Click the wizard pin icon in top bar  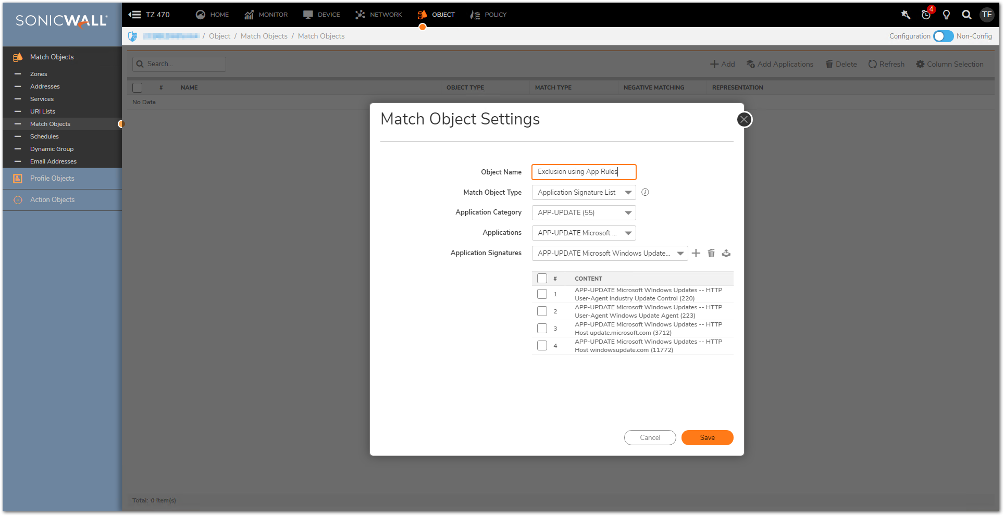tap(906, 15)
